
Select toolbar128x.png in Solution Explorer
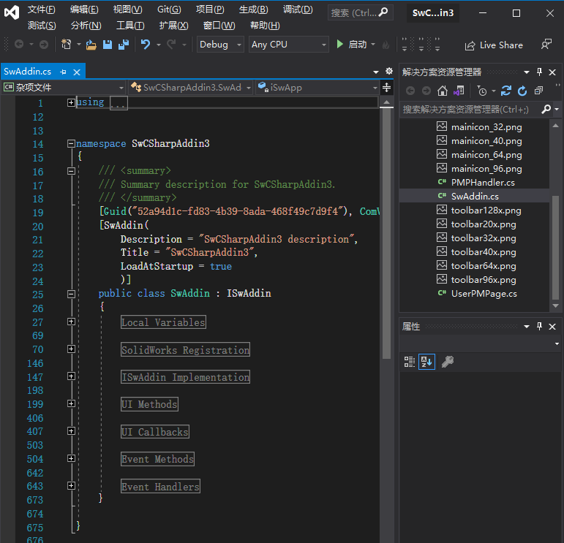click(x=486, y=210)
